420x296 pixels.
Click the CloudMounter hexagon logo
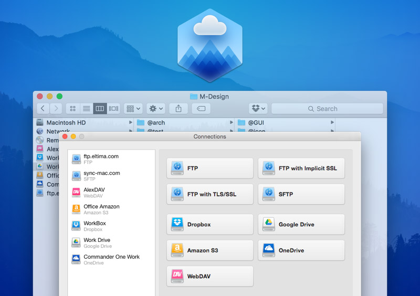(210, 45)
